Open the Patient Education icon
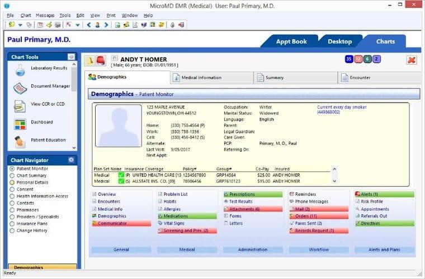The height and width of the screenshot is (279, 425). click(20, 141)
